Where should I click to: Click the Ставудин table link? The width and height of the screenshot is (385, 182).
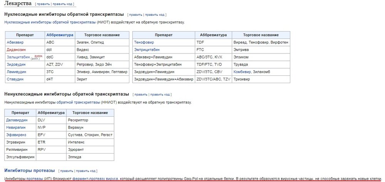point(15,79)
